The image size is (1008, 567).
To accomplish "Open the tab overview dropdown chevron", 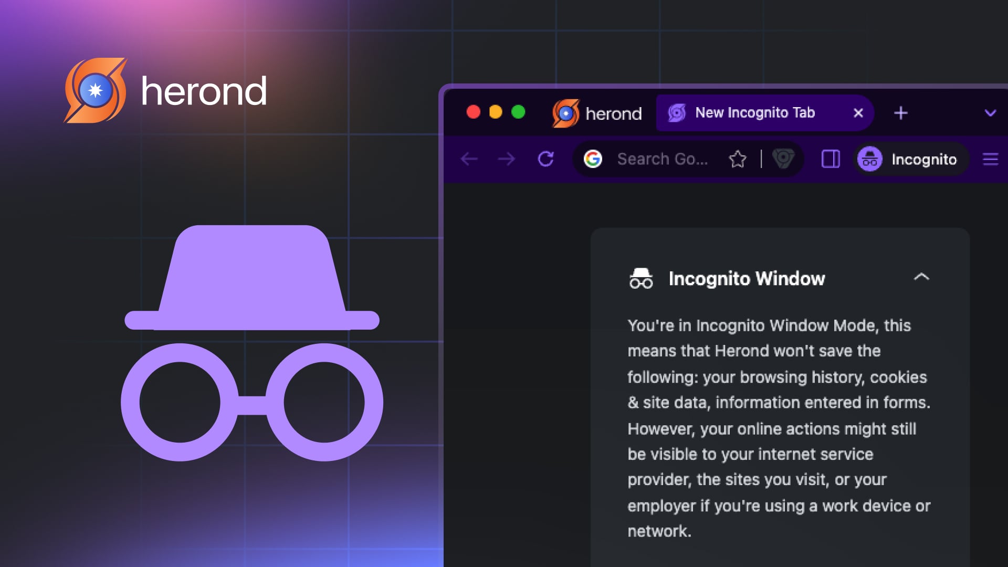I will (989, 113).
